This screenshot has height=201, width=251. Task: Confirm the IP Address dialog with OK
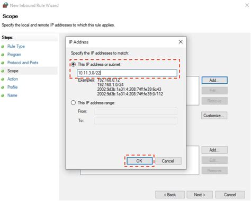[139, 161]
